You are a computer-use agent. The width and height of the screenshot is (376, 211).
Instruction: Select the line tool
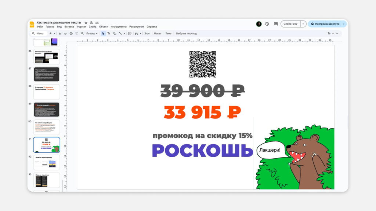pyautogui.click(x=120, y=33)
